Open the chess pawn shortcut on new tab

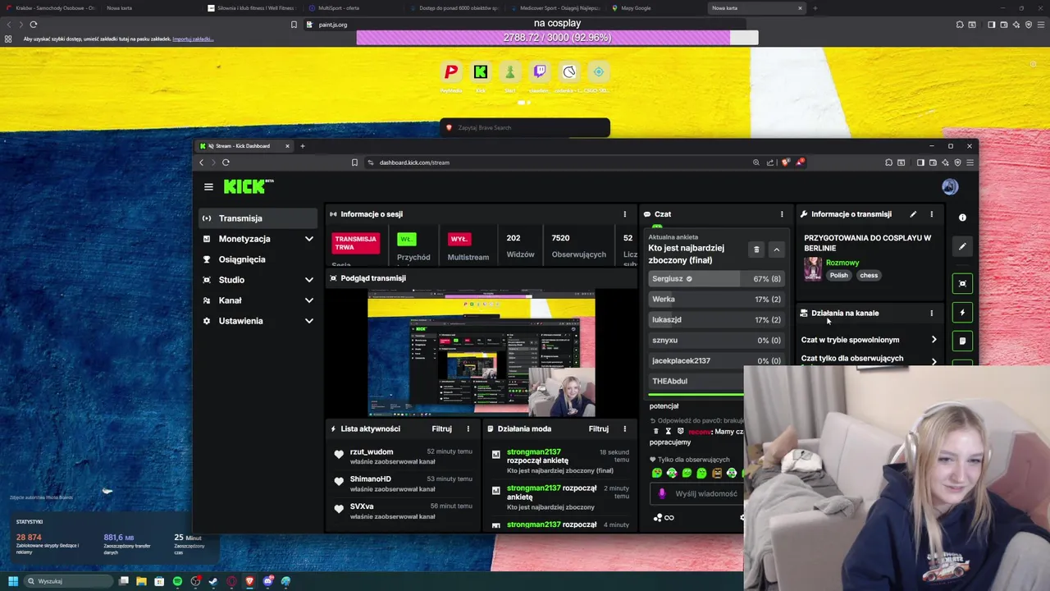[510, 72]
